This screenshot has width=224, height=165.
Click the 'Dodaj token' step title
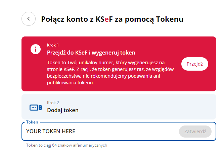click(x=63, y=110)
